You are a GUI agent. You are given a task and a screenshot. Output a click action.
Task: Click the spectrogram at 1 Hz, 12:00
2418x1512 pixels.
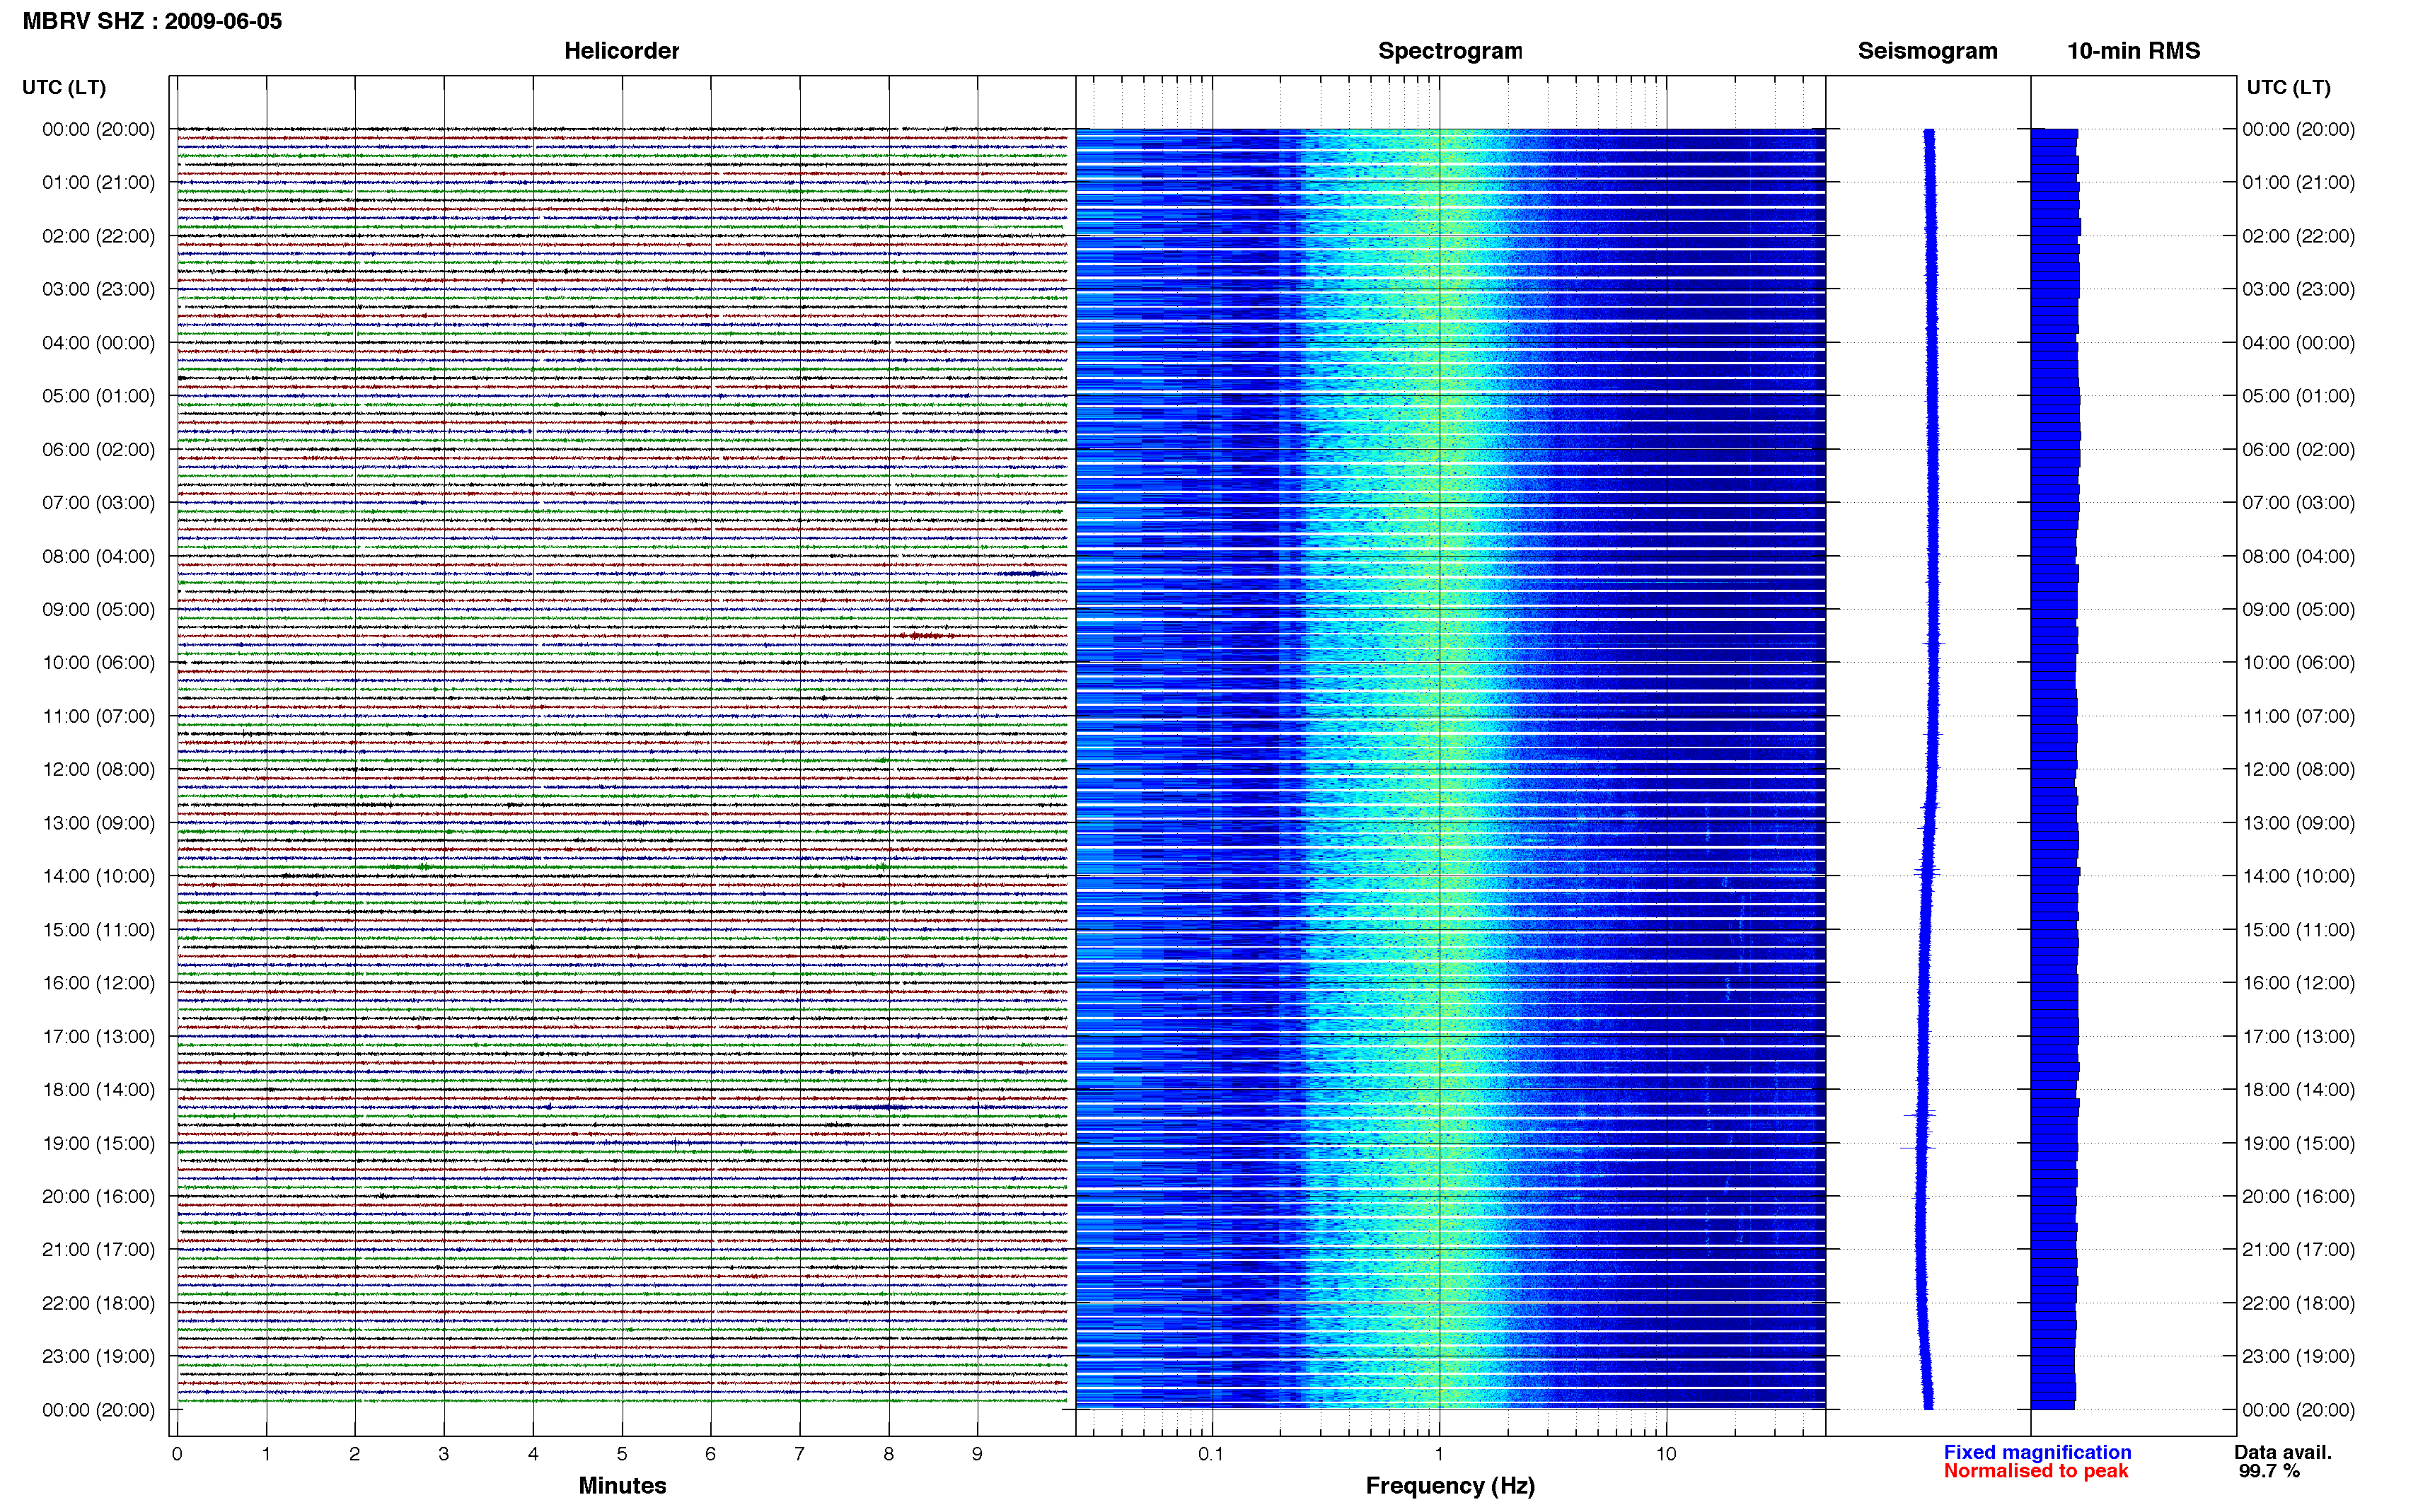coord(1439,769)
